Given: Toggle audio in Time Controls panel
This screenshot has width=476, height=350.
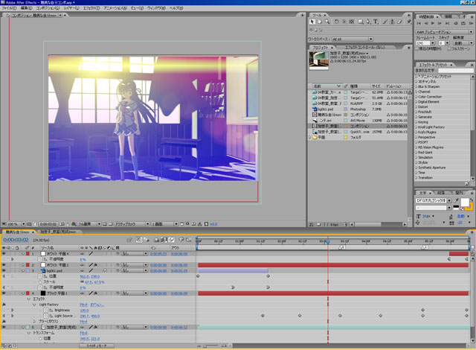Looking at the screenshot, I should 456,23.
